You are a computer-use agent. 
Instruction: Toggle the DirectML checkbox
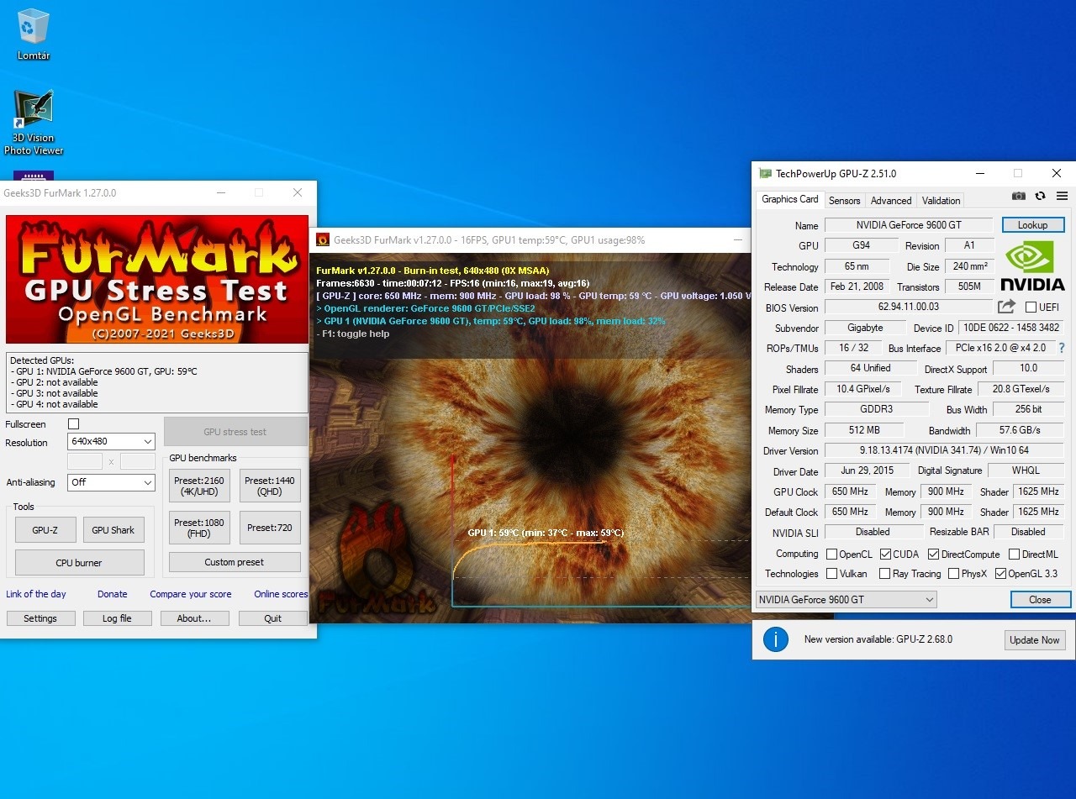(1014, 555)
